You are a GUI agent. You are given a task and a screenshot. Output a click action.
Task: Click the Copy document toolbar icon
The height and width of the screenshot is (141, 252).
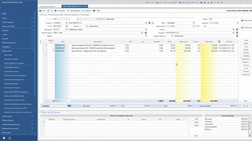tap(48, 11)
